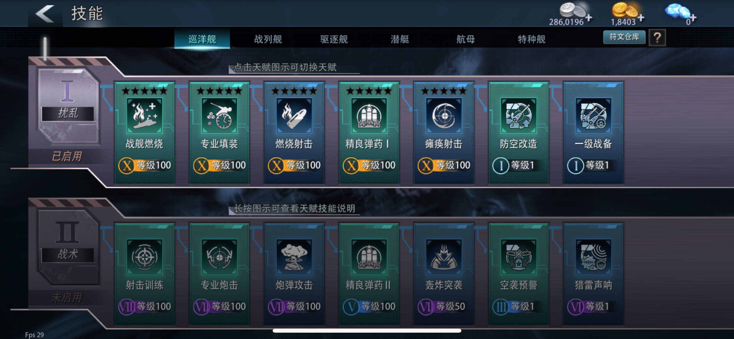Open the 符文仓库 button
Image resolution: width=734 pixels, height=339 pixels.
tap(624, 37)
